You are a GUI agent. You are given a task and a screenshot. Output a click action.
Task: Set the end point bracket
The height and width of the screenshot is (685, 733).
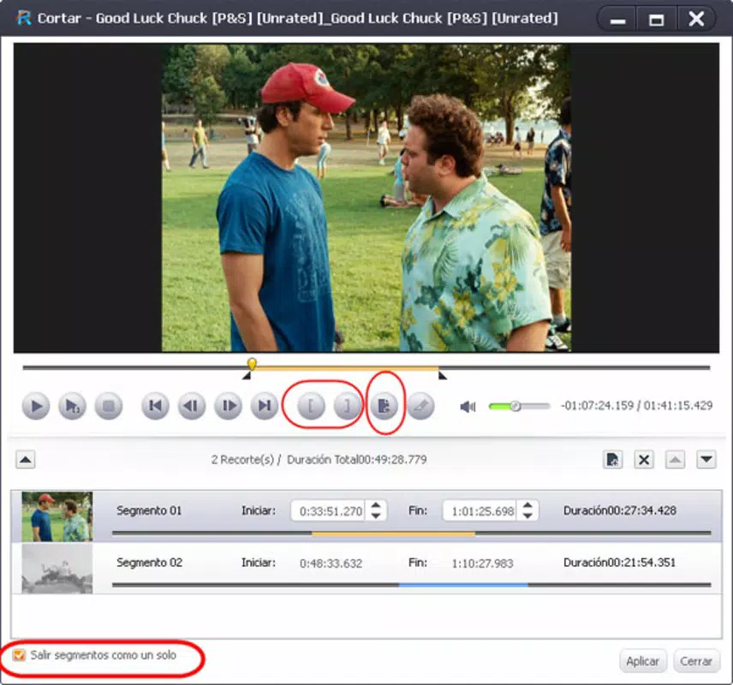coord(348,405)
